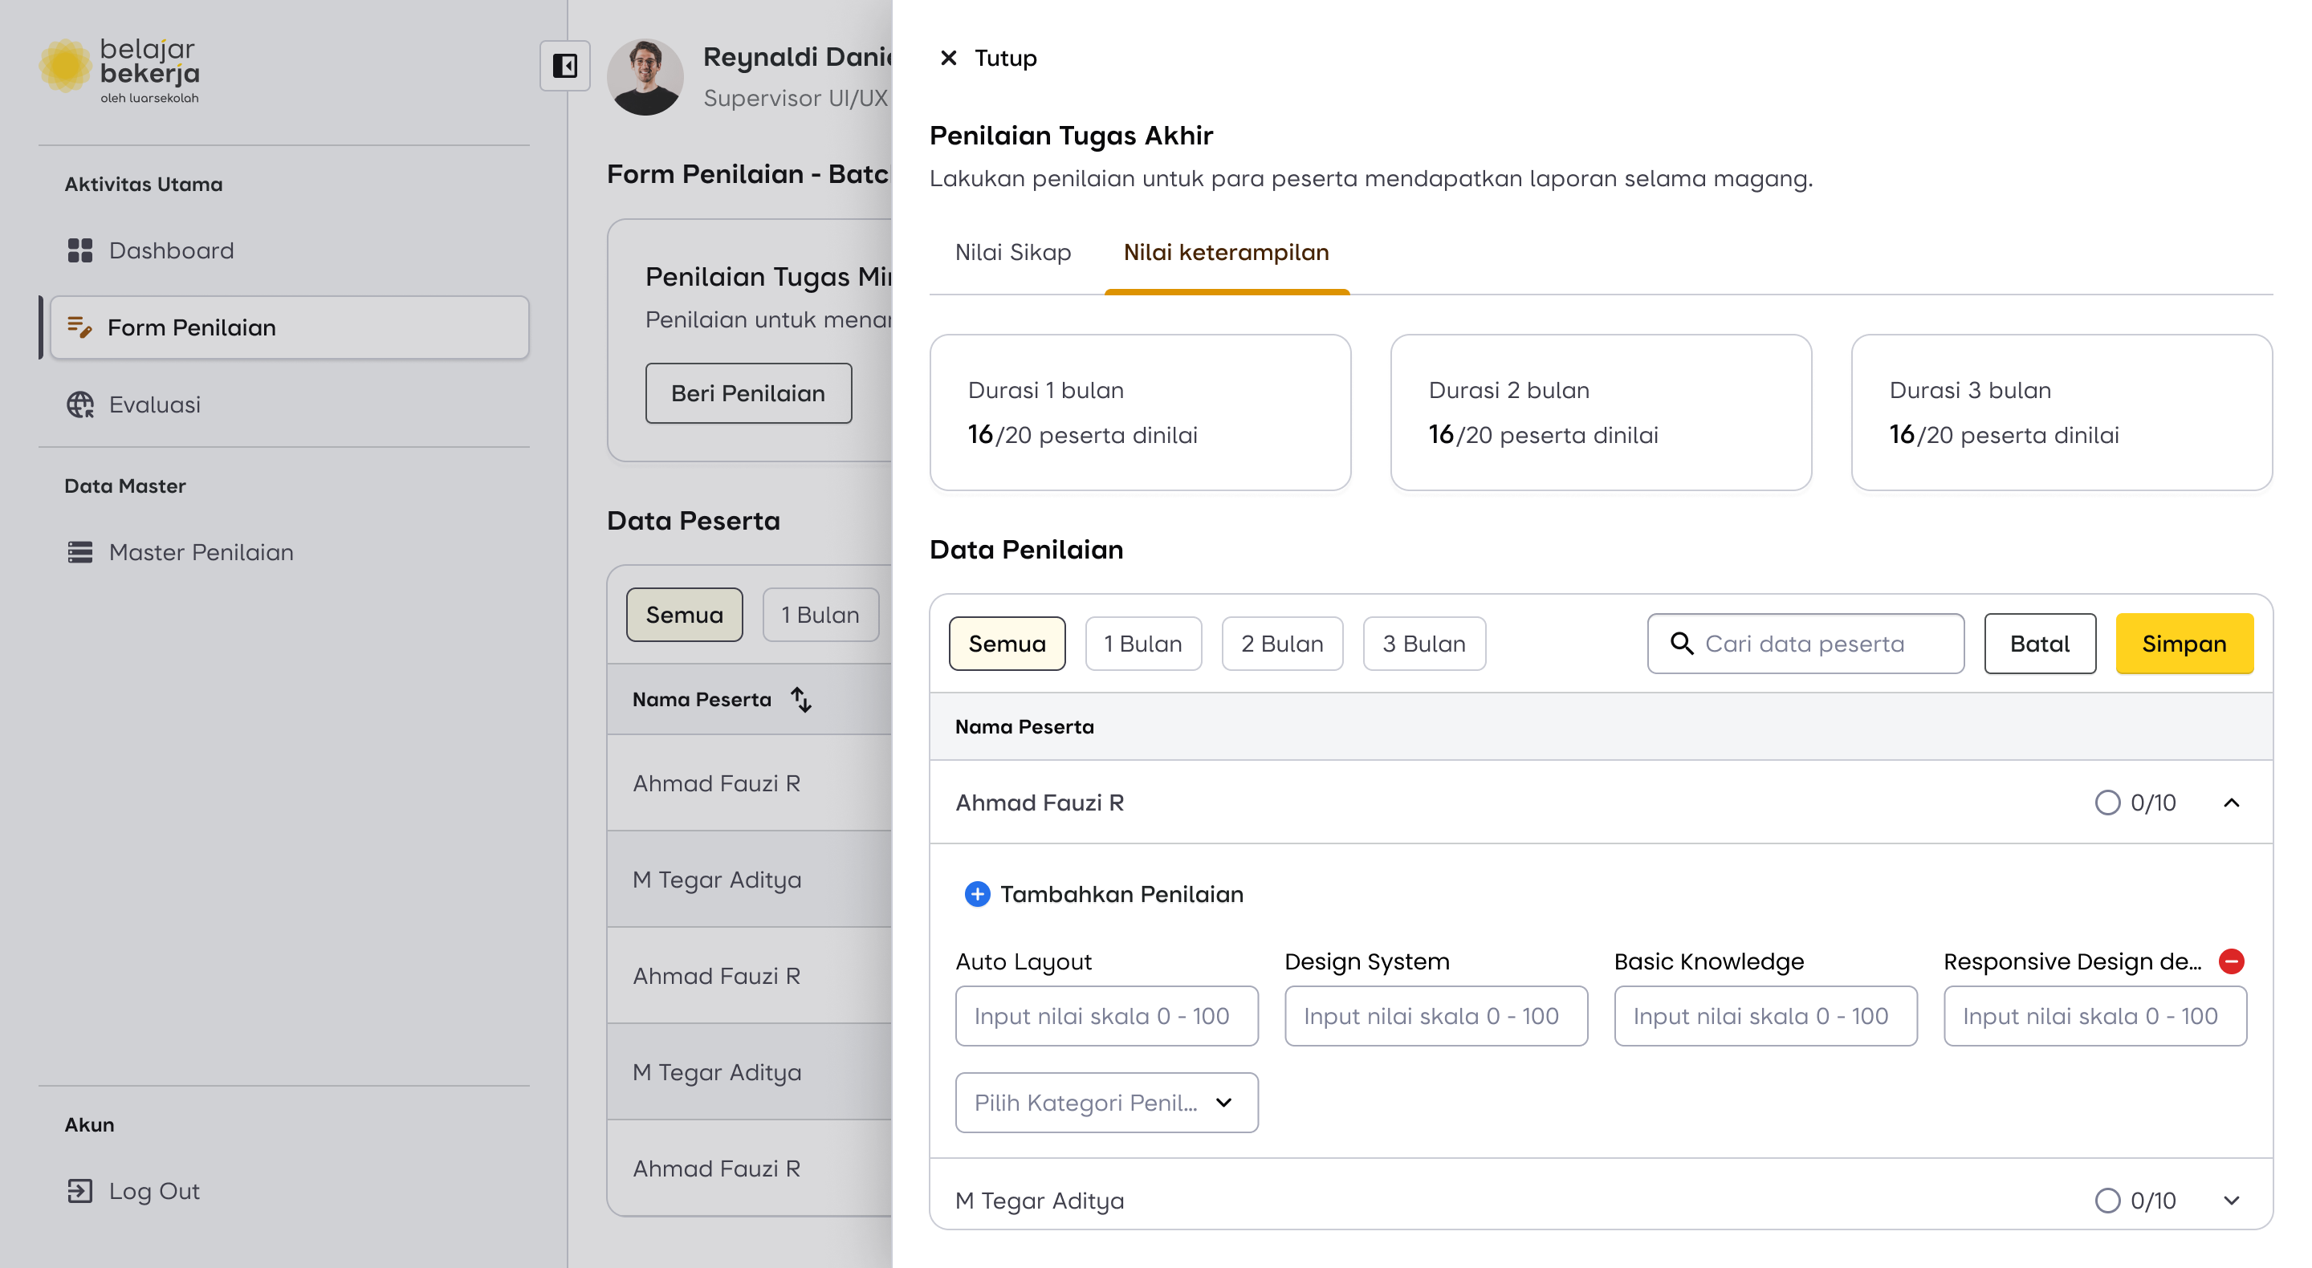Viewport: 2312px width, 1268px height.
Task: Select the Nilai keterampilan tab
Action: click(1226, 252)
